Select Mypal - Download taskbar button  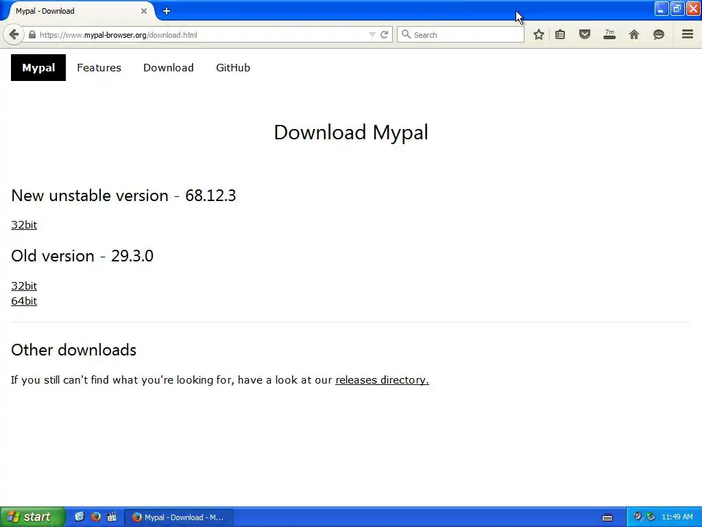click(x=179, y=517)
